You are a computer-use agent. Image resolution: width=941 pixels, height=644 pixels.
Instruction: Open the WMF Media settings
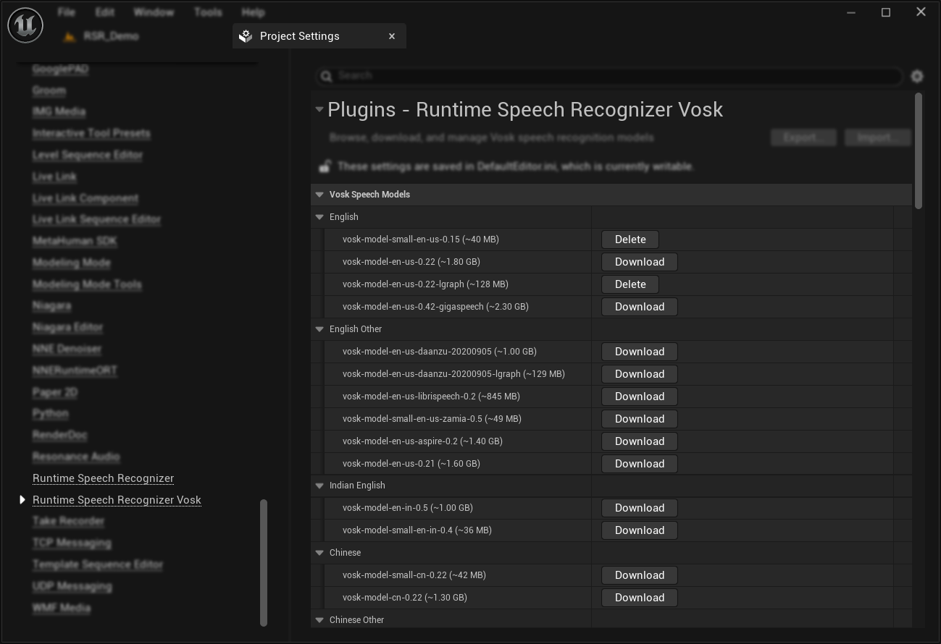(62, 608)
